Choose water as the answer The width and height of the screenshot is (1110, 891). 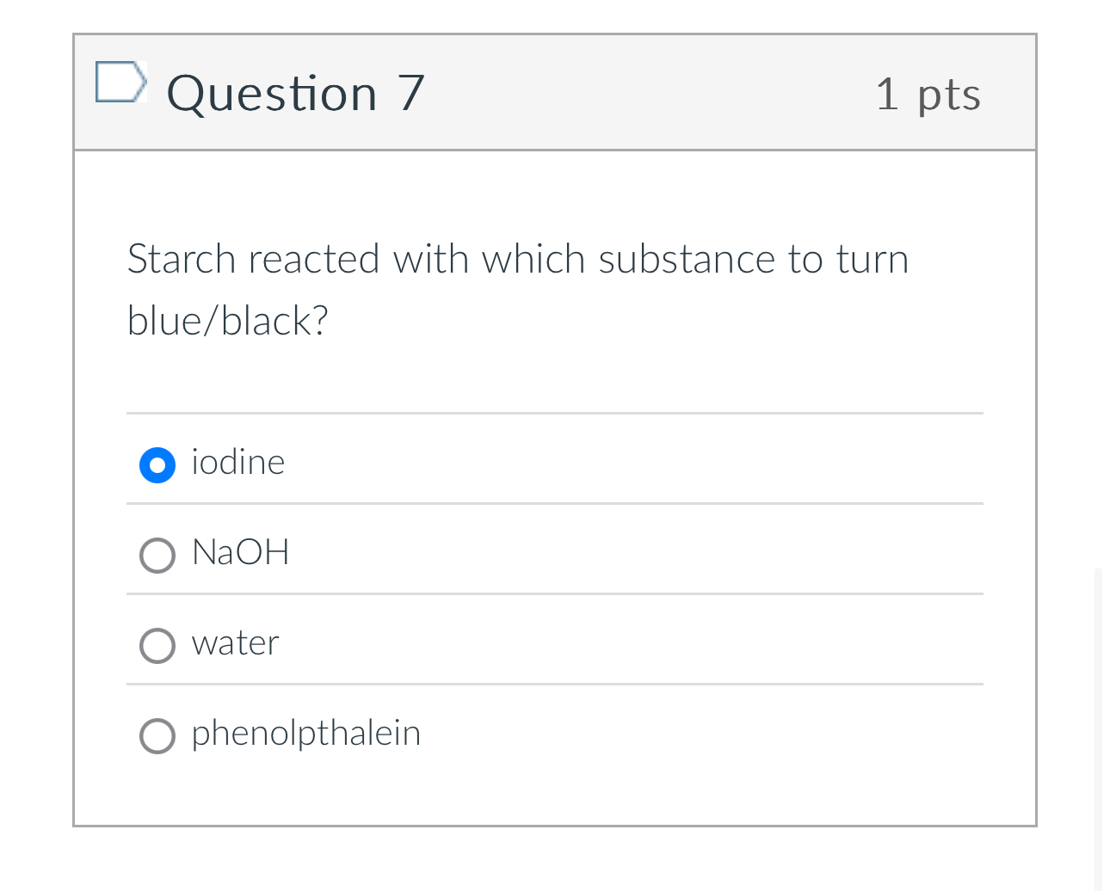(x=157, y=646)
